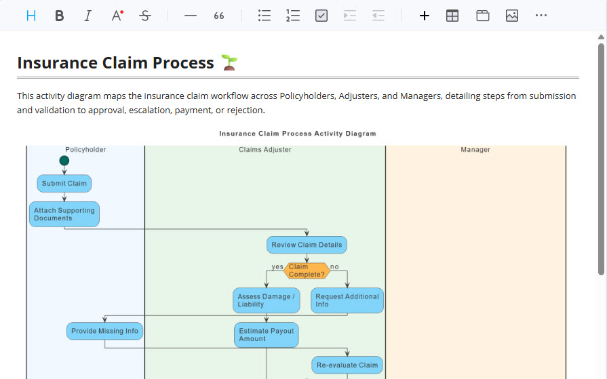
Task: Click the Policyholder swimlane label
Action: (85, 149)
